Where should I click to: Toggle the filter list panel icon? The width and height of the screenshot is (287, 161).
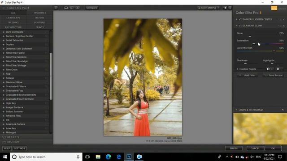pos(56,8)
